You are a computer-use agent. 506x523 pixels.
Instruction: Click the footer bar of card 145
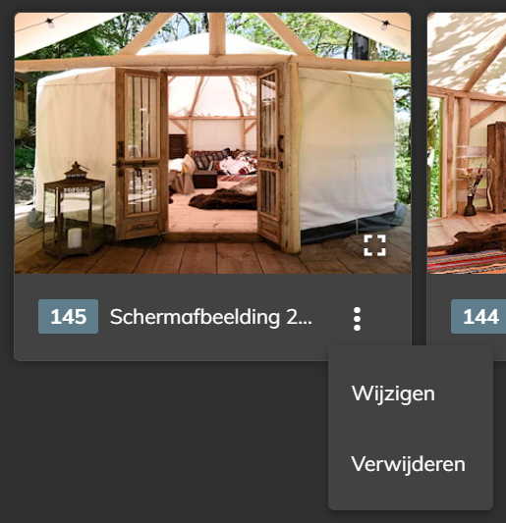point(213,317)
